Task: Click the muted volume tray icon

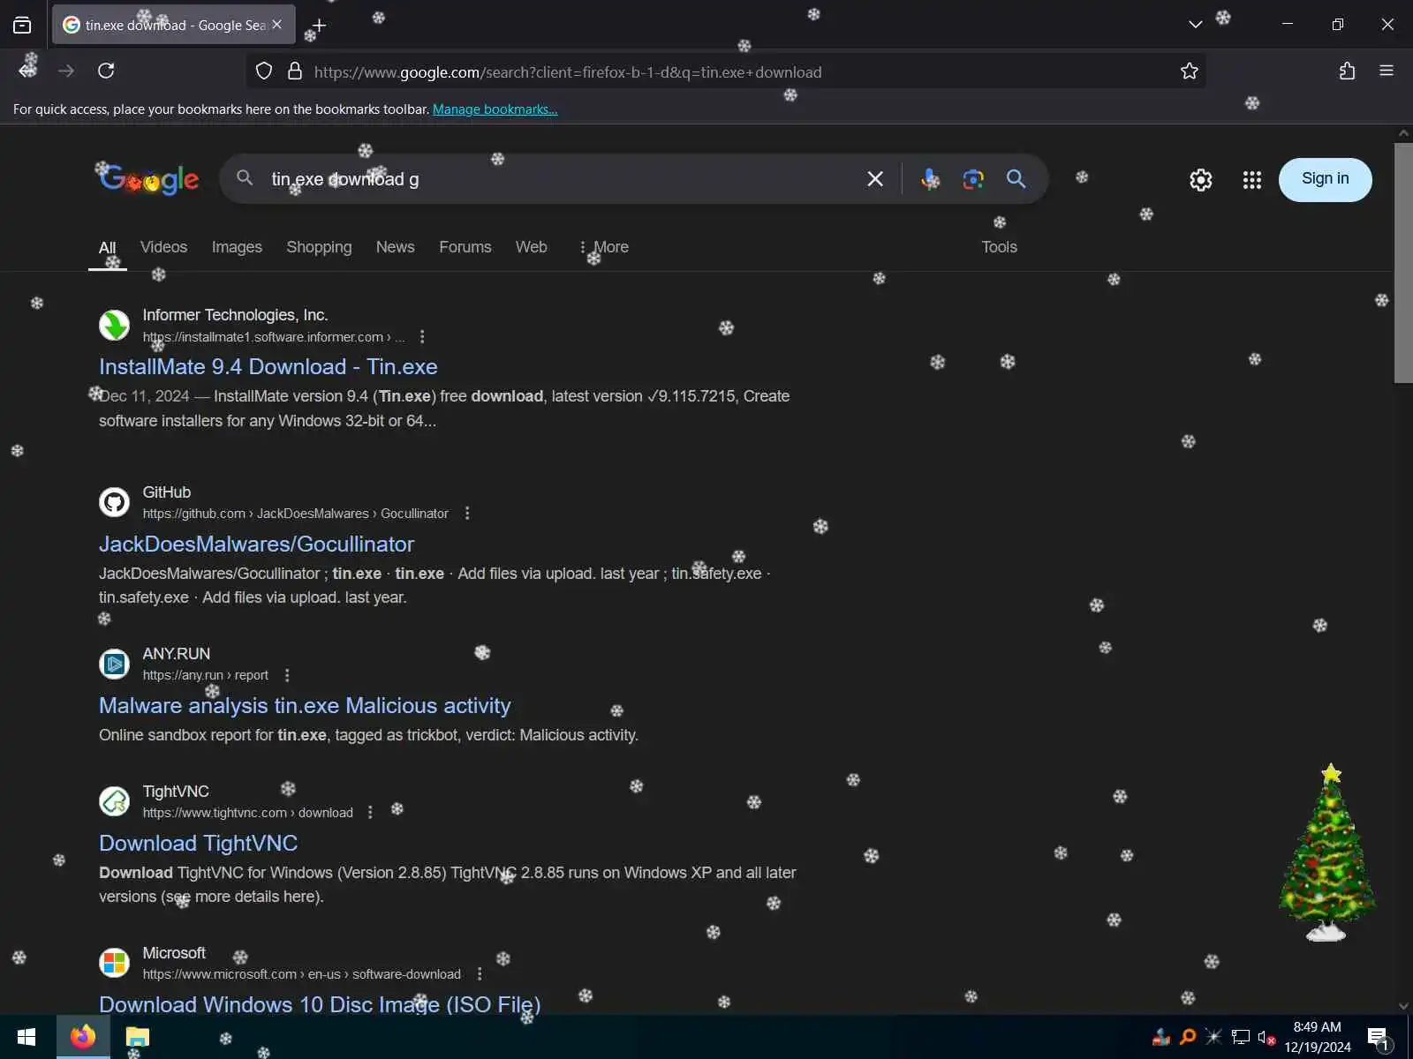Action: [x=1266, y=1037]
